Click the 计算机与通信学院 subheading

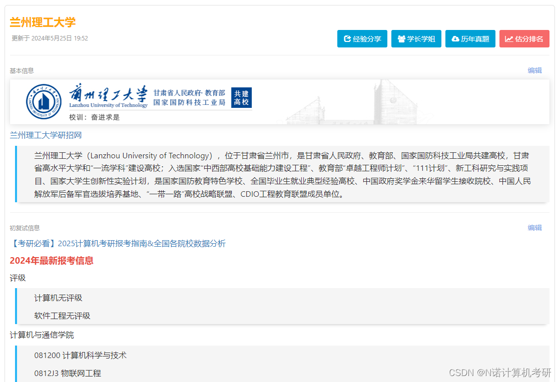coord(42,335)
